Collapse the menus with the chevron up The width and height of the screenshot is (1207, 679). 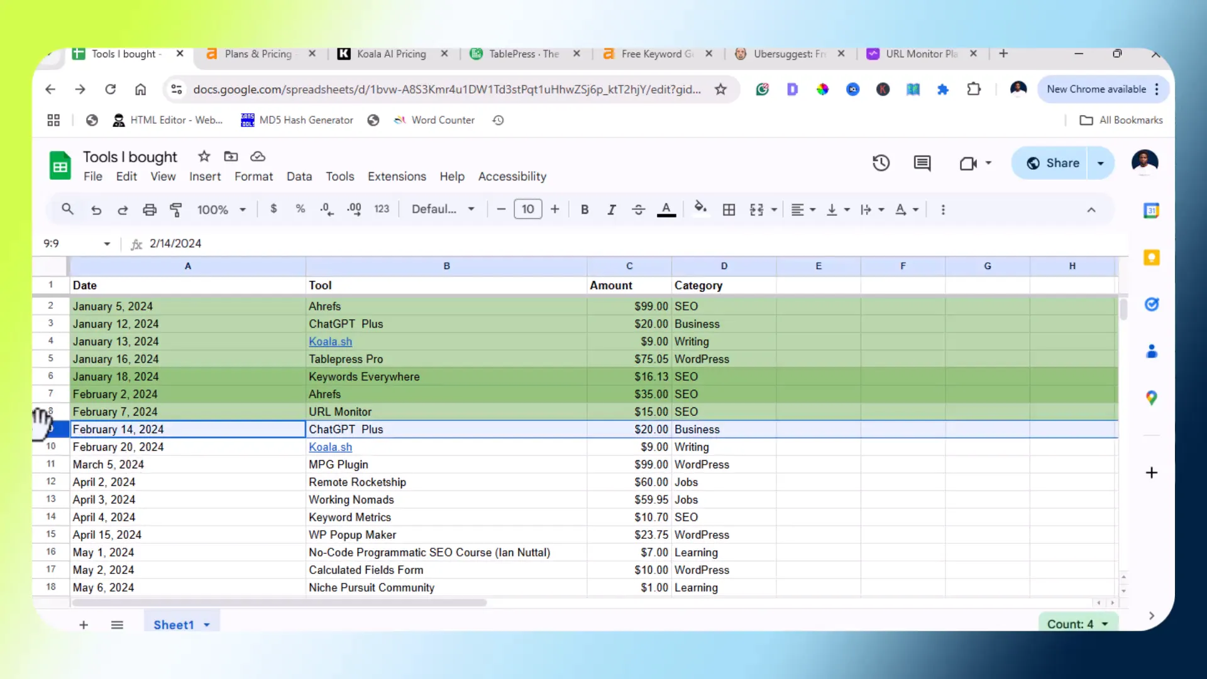point(1091,210)
